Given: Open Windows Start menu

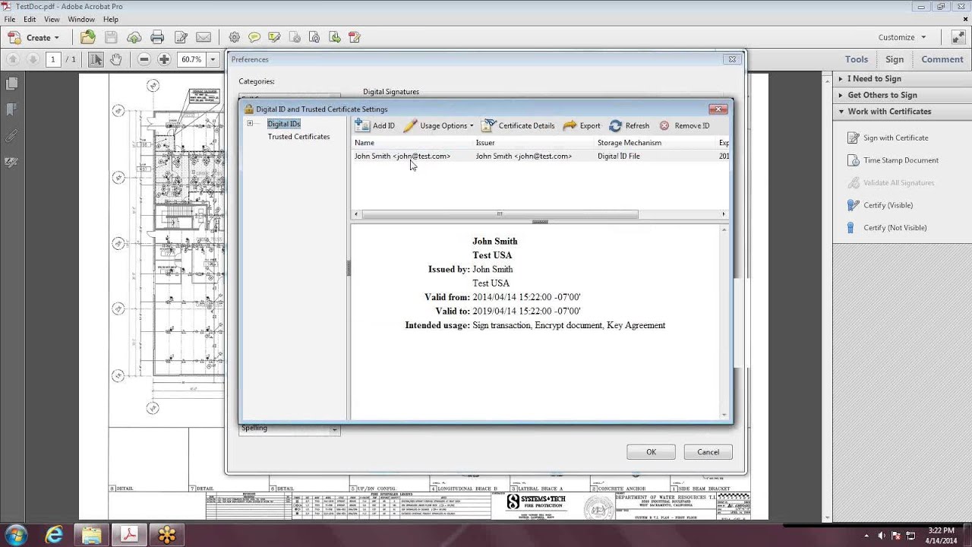Looking at the screenshot, I should pos(17,535).
